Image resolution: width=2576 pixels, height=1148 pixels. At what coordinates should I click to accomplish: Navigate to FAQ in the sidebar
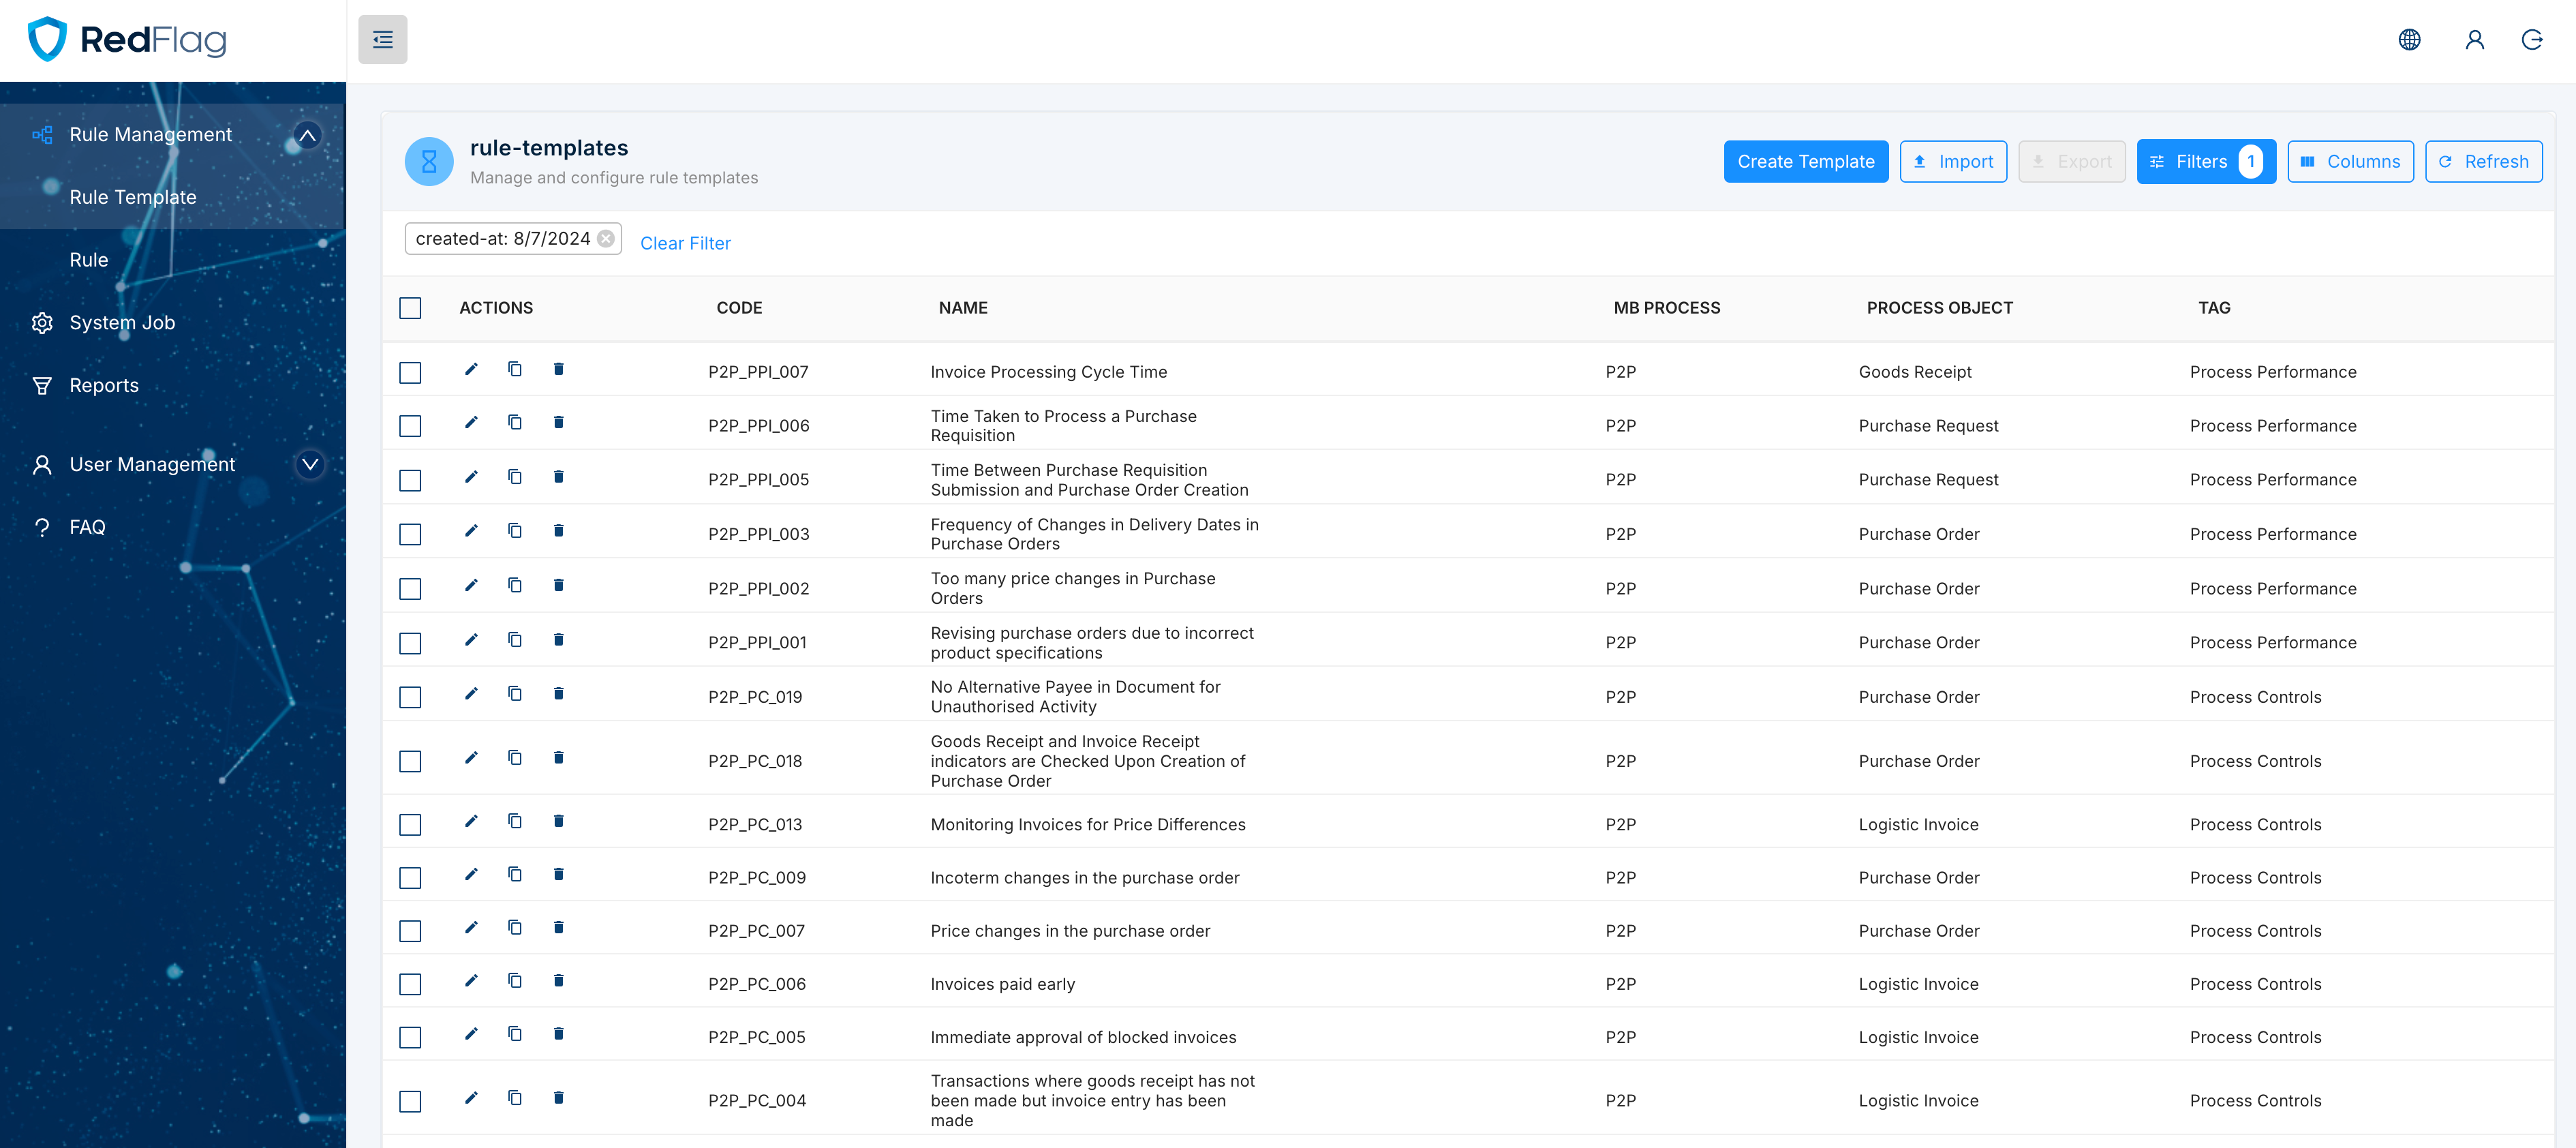[x=87, y=526]
